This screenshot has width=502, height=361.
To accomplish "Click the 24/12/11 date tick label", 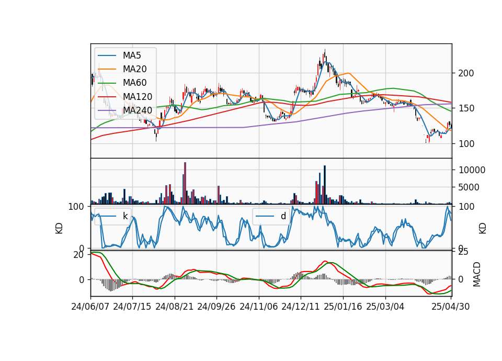I will pyautogui.click(x=301, y=307).
